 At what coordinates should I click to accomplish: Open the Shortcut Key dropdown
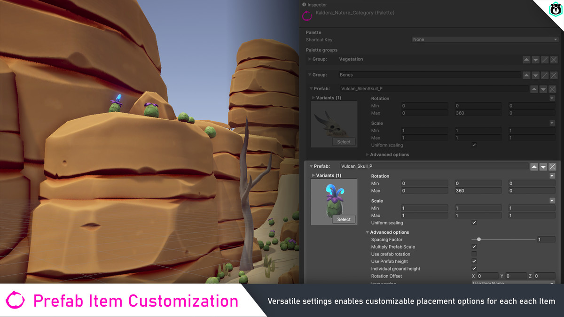(485, 39)
